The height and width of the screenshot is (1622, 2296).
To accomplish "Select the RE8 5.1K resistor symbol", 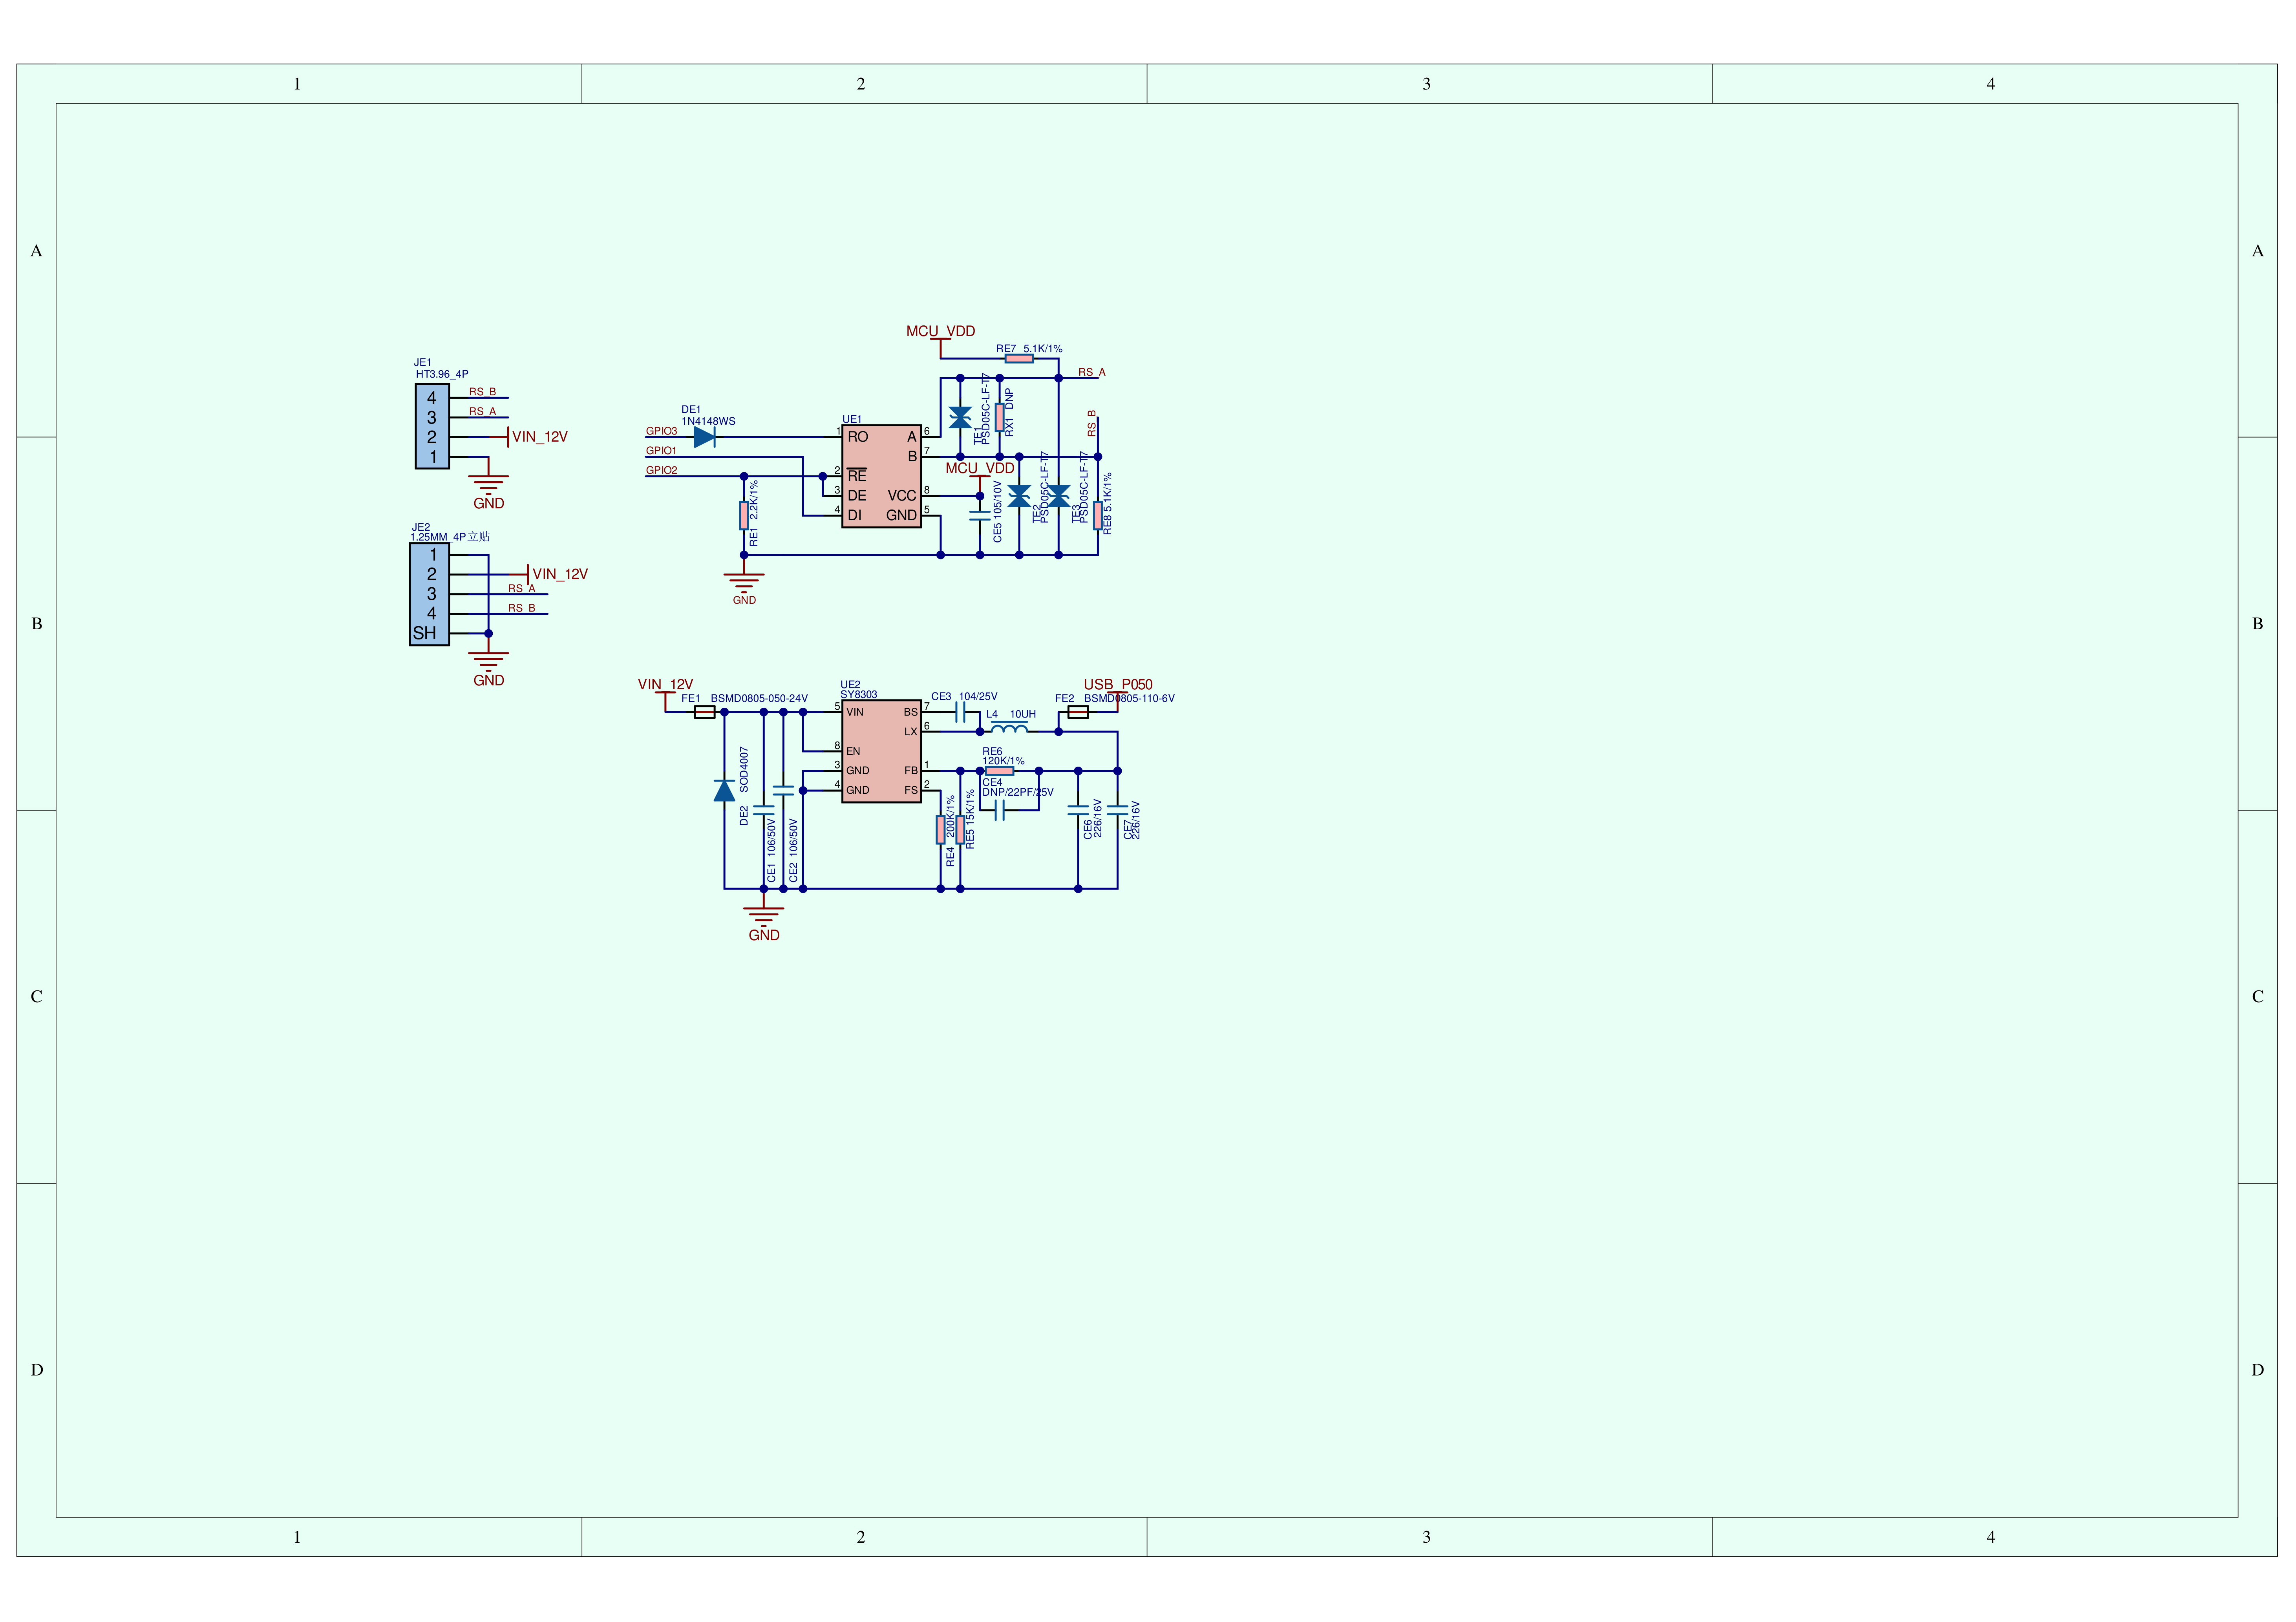I will pyautogui.click(x=1098, y=515).
